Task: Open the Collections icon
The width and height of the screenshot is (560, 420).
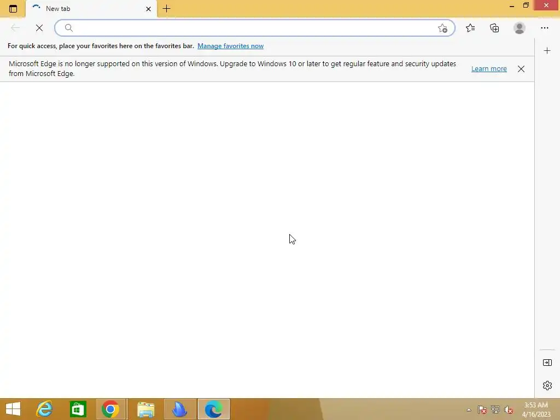Action: pos(494,28)
